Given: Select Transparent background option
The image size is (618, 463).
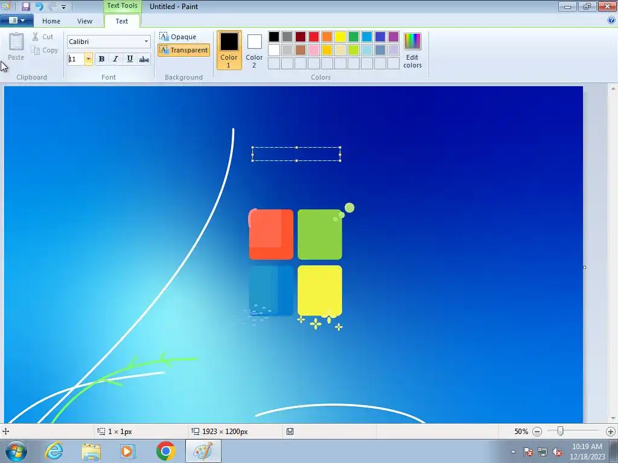Looking at the screenshot, I should tap(183, 50).
